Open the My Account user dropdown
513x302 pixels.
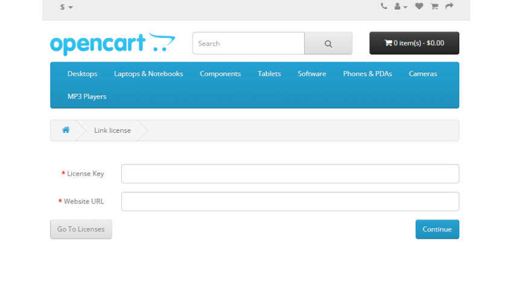pyautogui.click(x=401, y=7)
